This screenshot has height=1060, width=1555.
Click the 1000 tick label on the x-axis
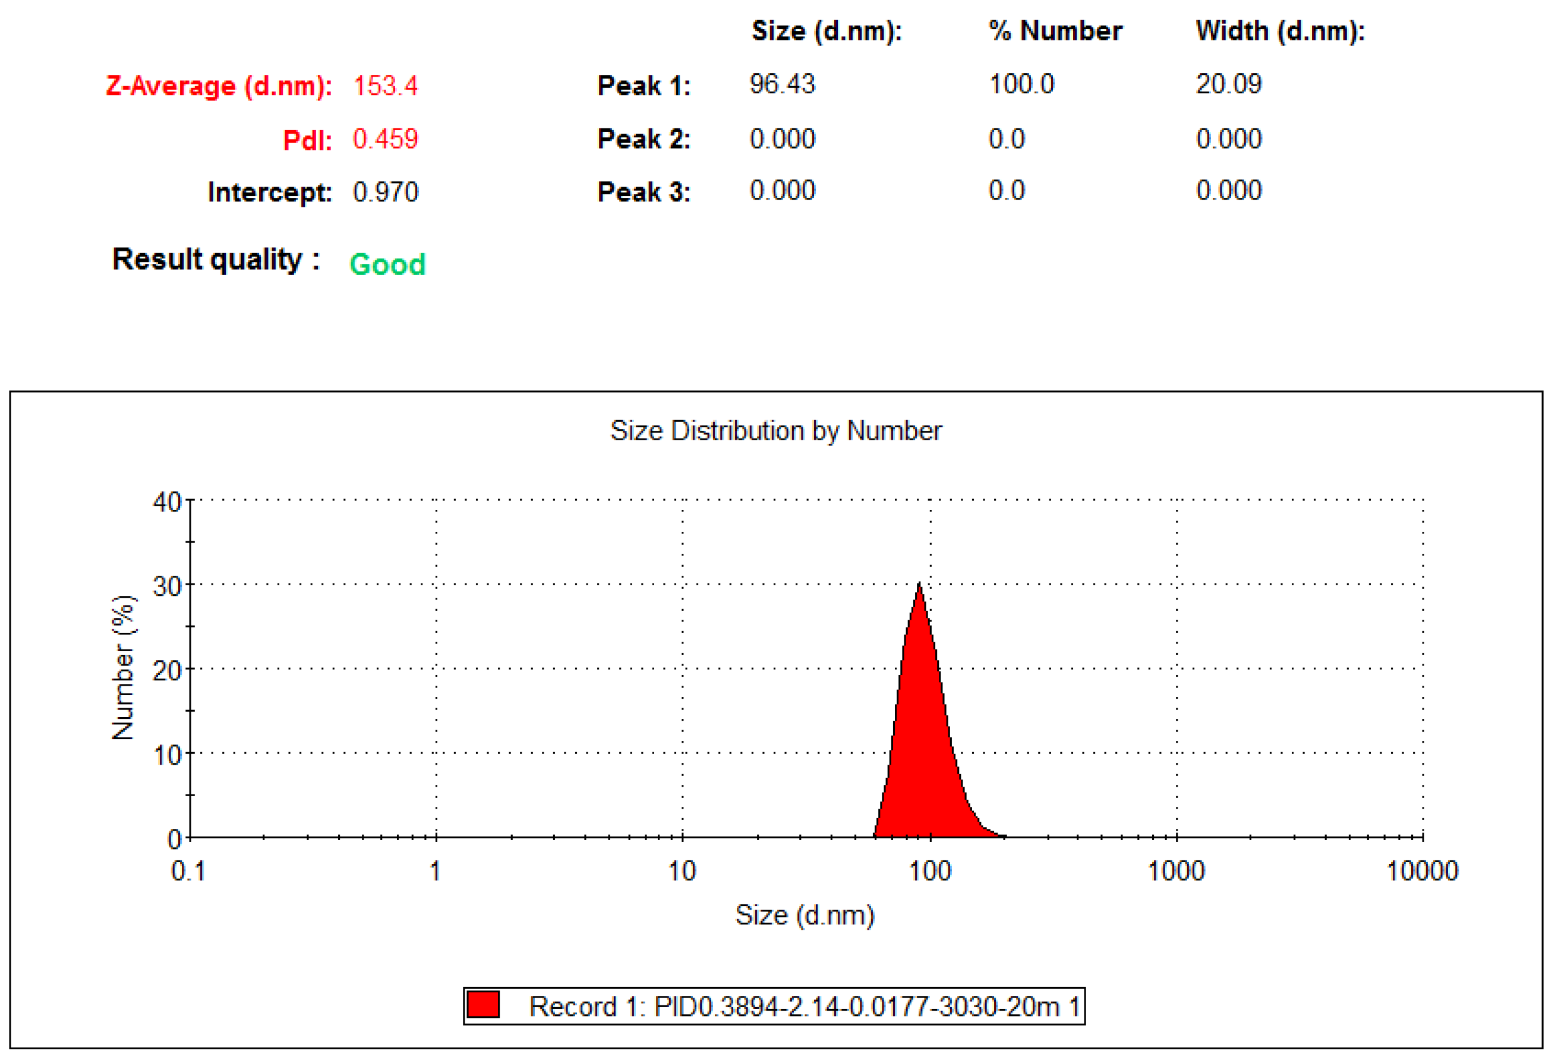1176,871
